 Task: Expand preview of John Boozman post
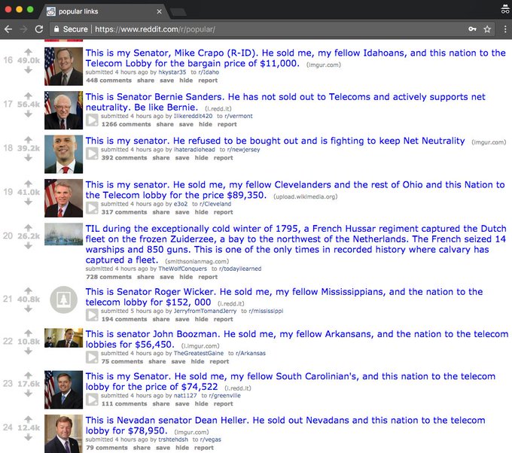point(92,357)
